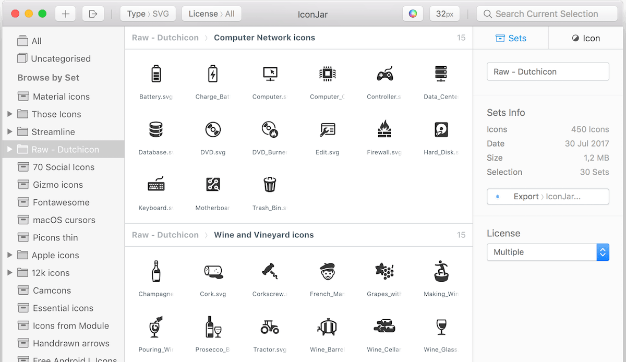Select the Making_Wine icon
This screenshot has height=362, width=626.
(441, 271)
